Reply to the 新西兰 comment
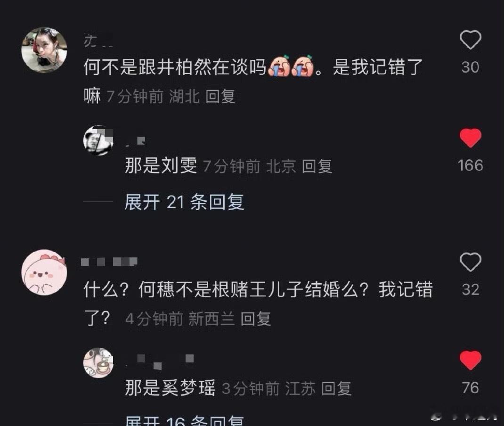 tap(256, 319)
